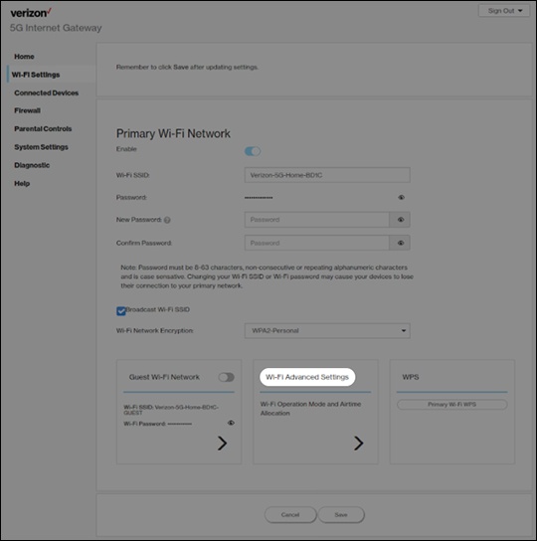This screenshot has height=541, width=537.
Task: Toggle the Guest Wi-Fi Network switch
Action: 227,377
